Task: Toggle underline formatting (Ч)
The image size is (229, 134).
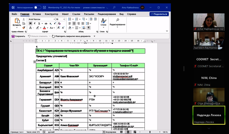Action: pos(39,23)
